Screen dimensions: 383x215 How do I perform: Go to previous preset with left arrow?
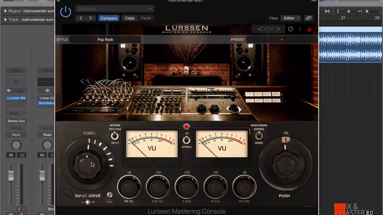pos(80,18)
